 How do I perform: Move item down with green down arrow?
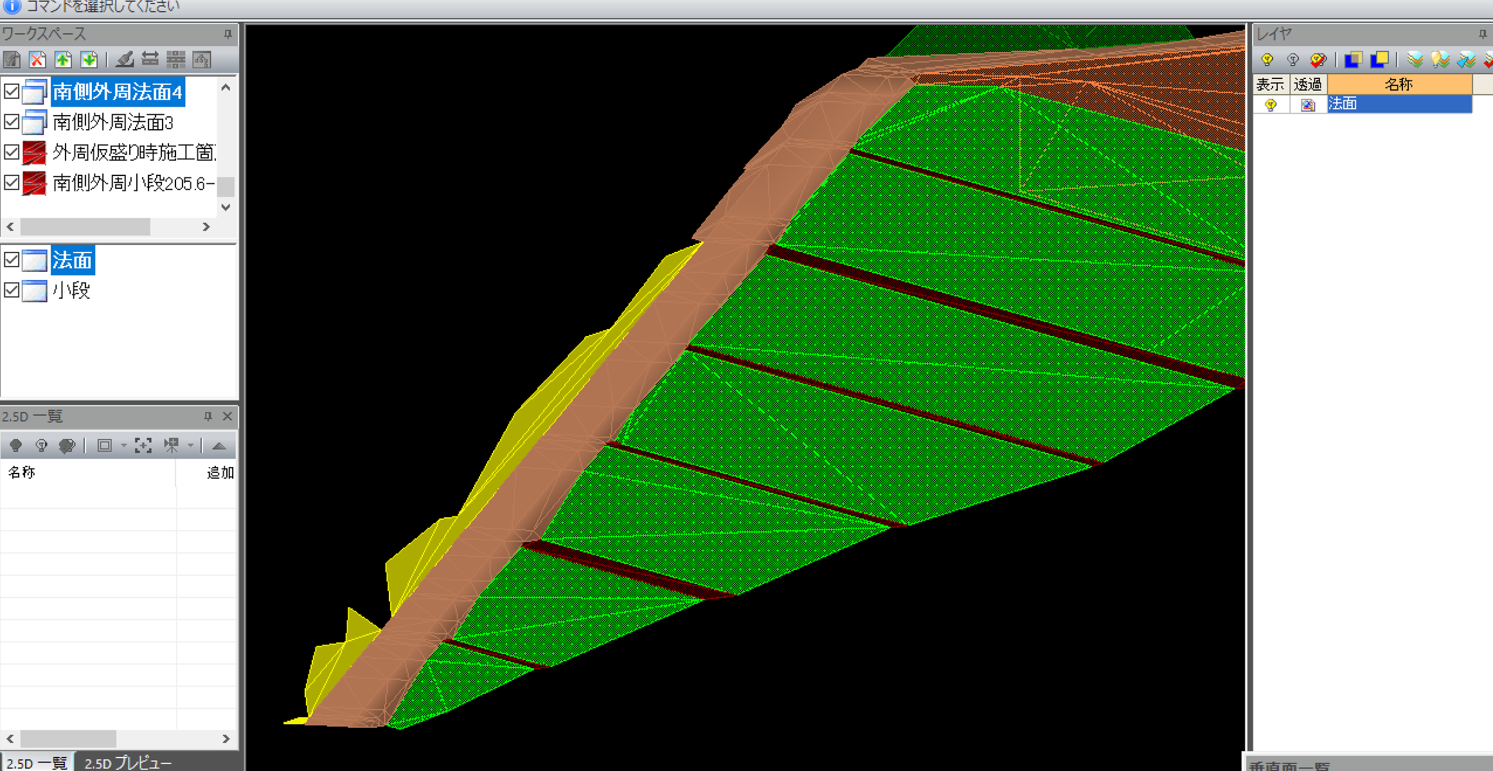[89, 60]
